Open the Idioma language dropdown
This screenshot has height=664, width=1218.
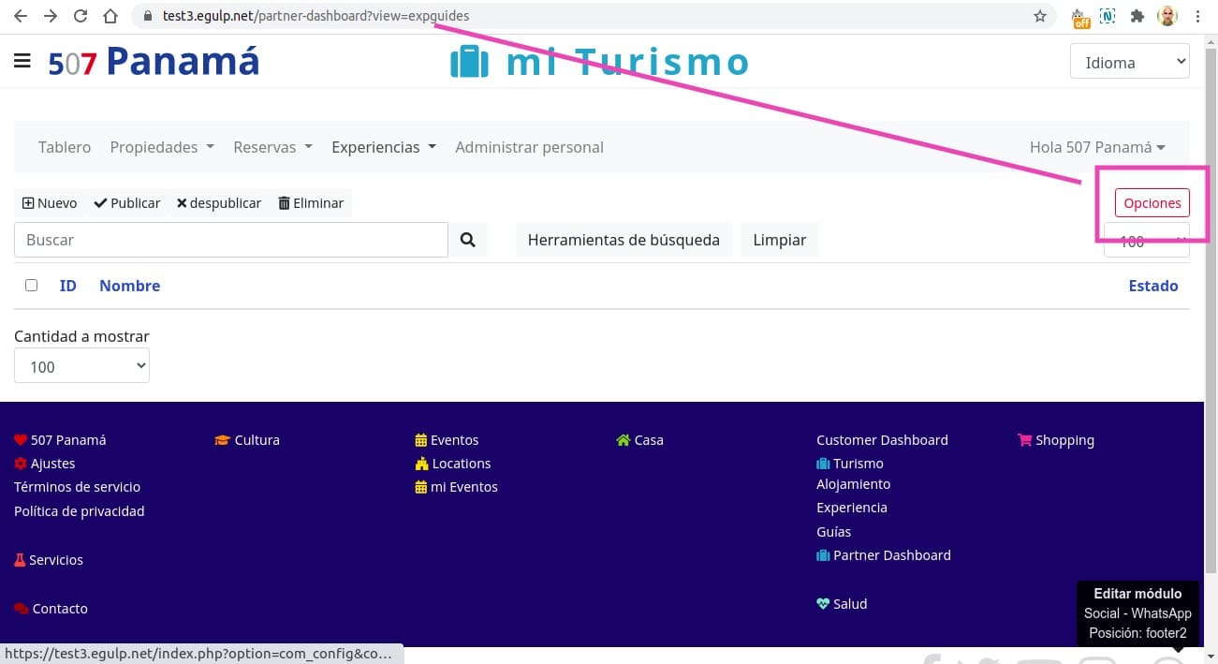1129,63
